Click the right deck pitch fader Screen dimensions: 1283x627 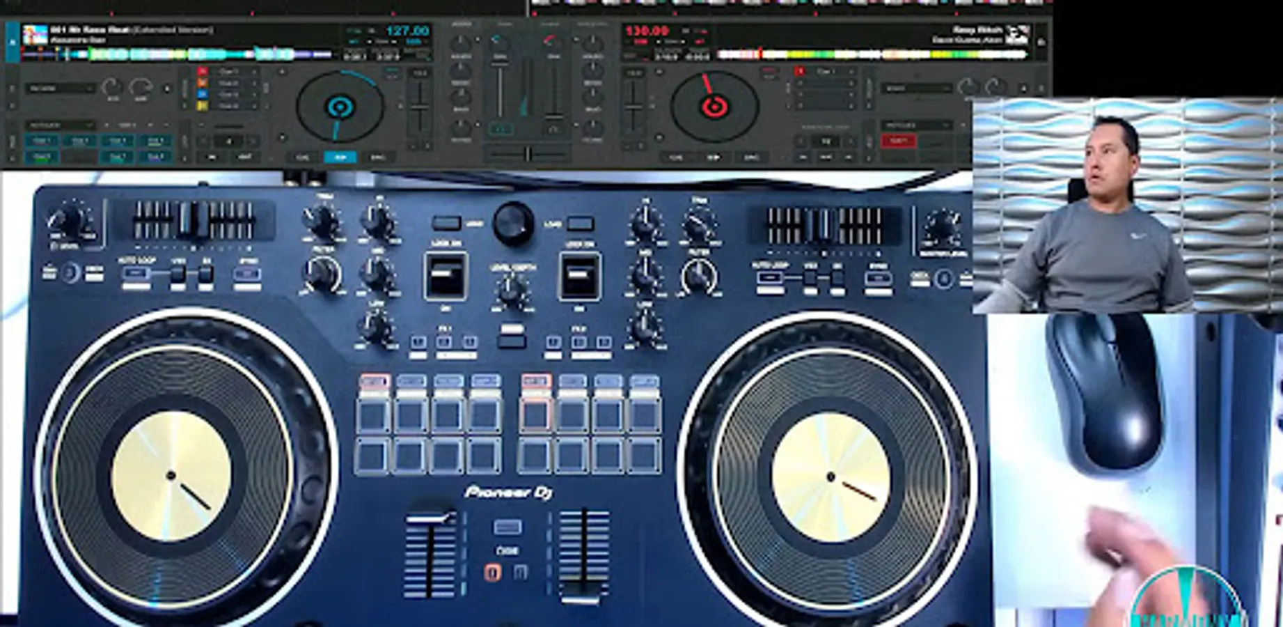633,109
